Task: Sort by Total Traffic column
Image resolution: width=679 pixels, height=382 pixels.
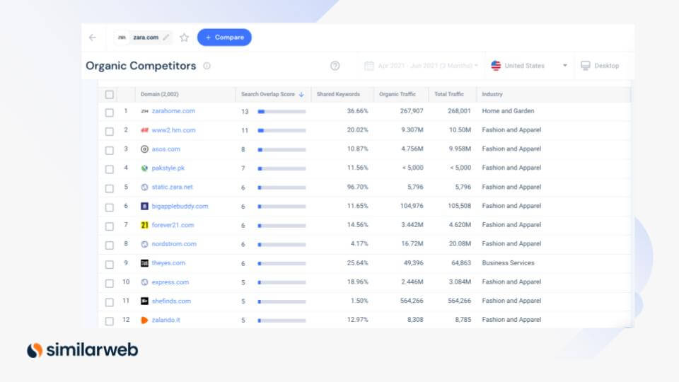Action: pos(448,94)
